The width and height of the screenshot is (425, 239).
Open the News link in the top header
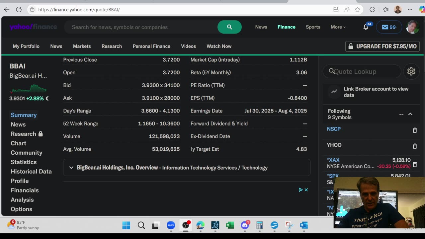pos(261,27)
